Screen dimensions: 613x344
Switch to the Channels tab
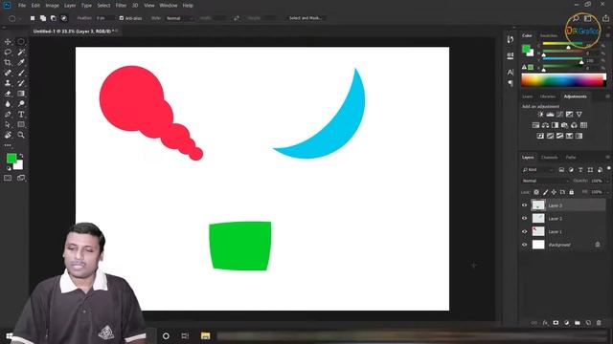coord(549,157)
